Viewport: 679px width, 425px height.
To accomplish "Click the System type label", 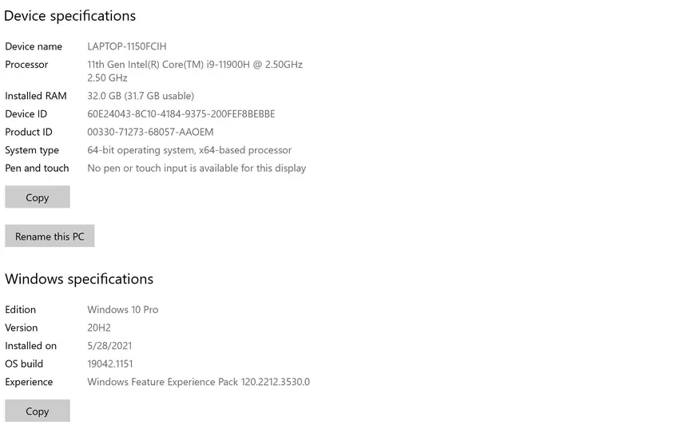I will (32, 150).
